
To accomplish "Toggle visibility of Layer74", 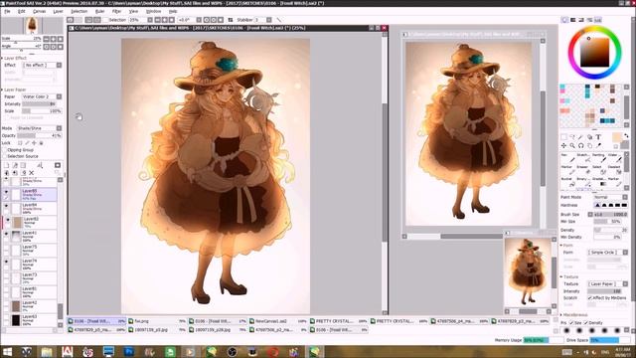I will click(x=6, y=262).
